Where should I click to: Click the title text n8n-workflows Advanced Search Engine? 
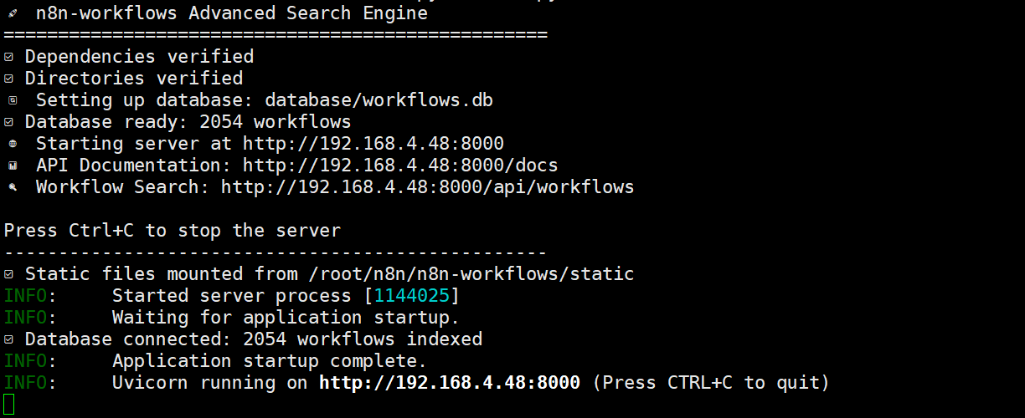click(232, 13)
